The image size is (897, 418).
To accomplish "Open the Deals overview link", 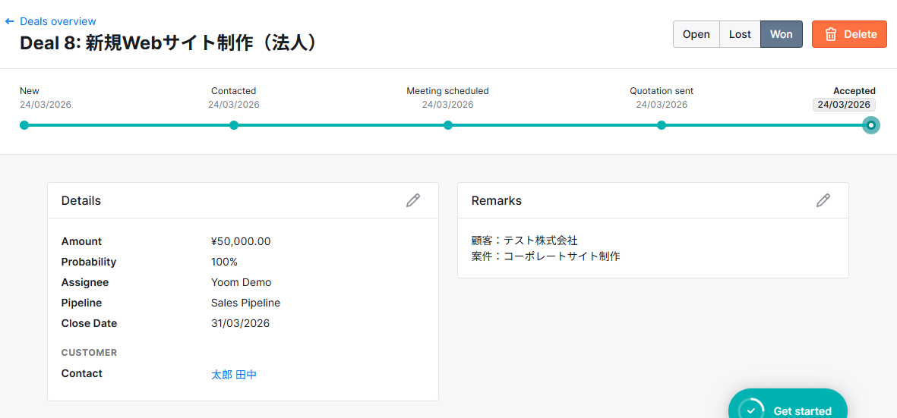I will [x=58, y=21].
